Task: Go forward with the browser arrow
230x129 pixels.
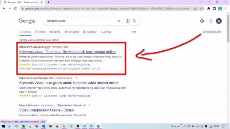Action: point(10,9)
